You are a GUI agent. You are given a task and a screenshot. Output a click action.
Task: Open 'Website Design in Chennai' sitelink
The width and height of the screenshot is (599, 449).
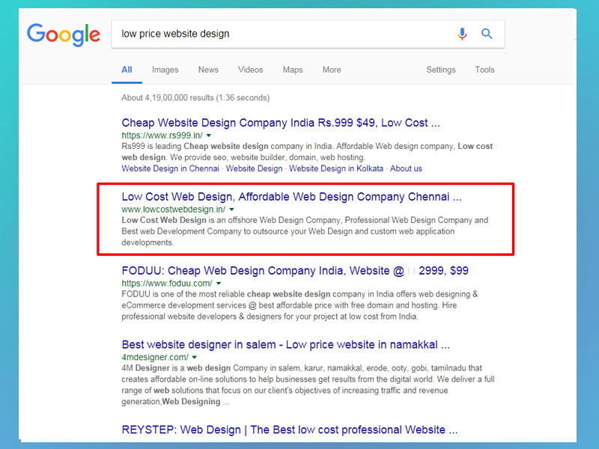pos(171,169)
